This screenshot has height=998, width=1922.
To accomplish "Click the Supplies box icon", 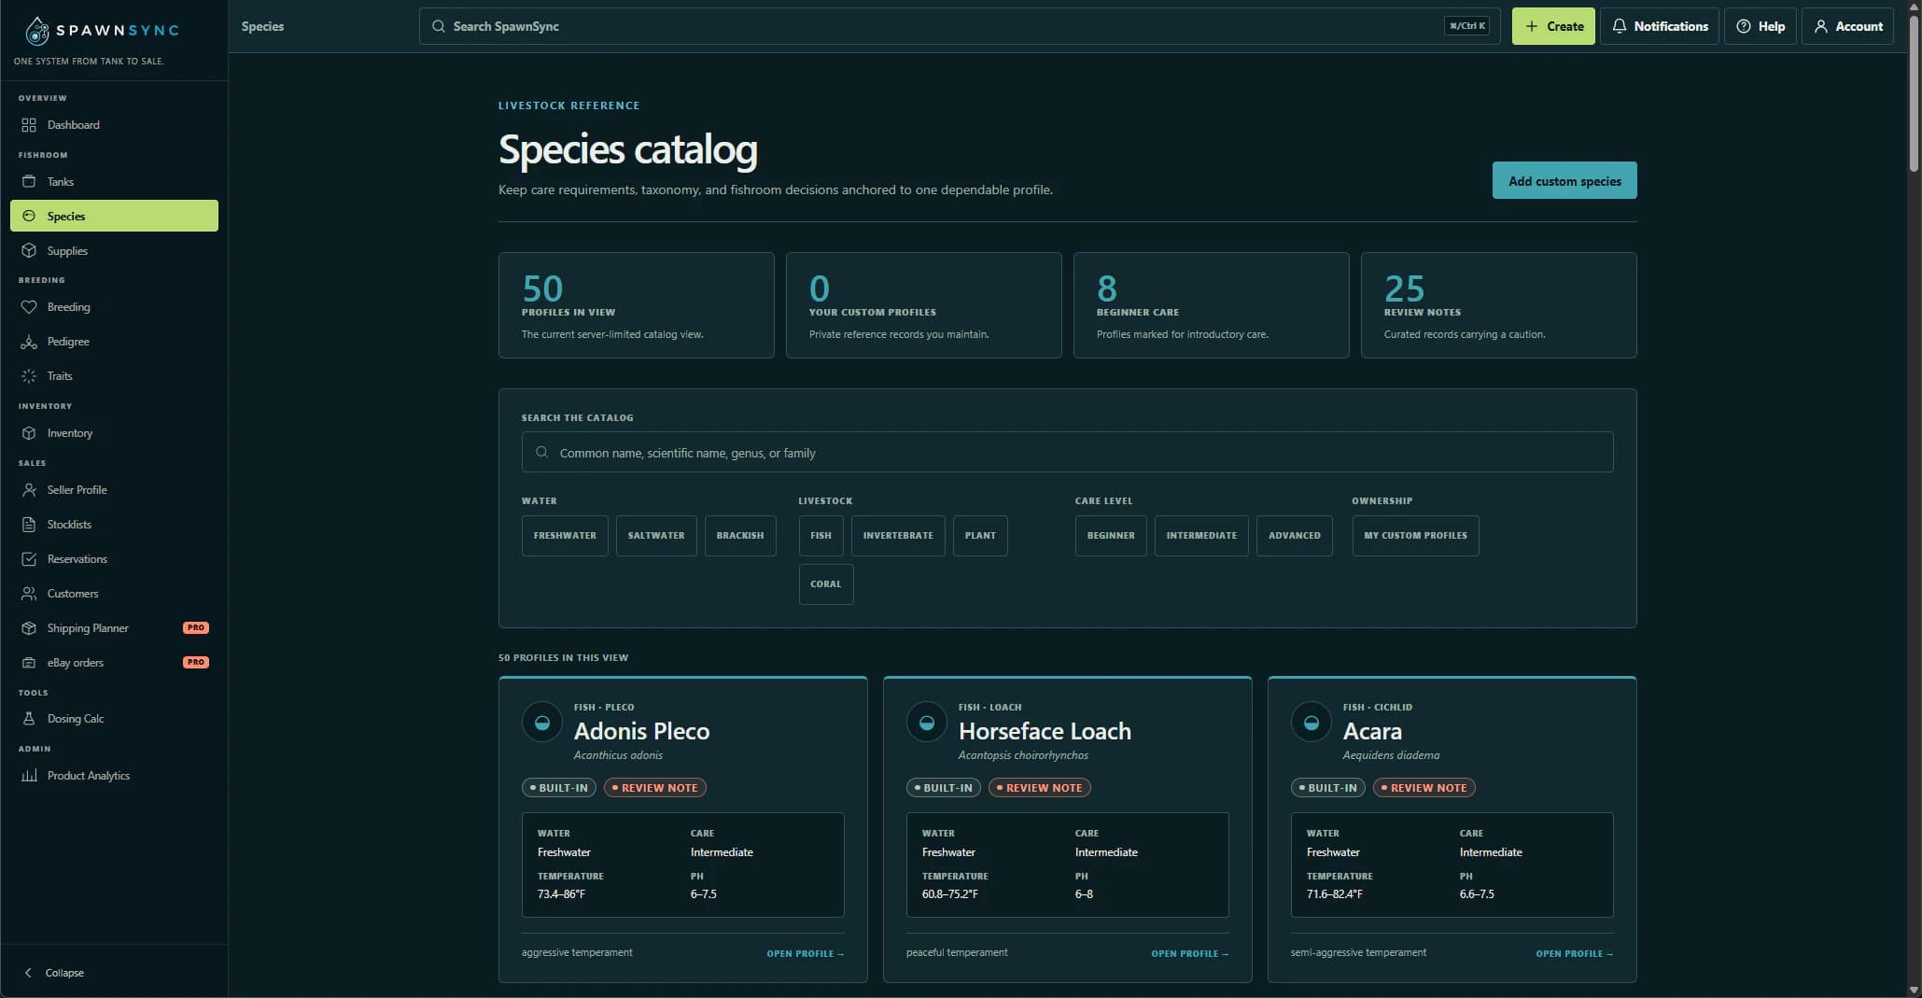I will click(x=29, y=251).
